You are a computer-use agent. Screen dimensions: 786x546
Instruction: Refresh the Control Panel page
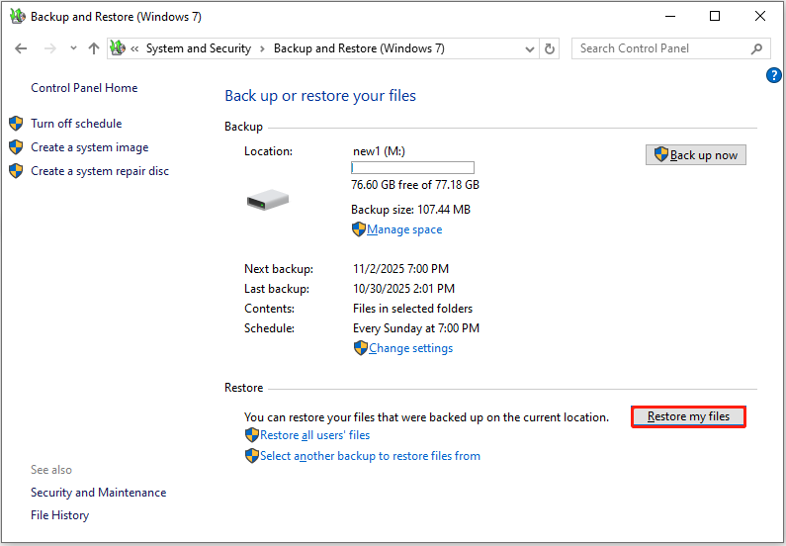click(550, 49)
